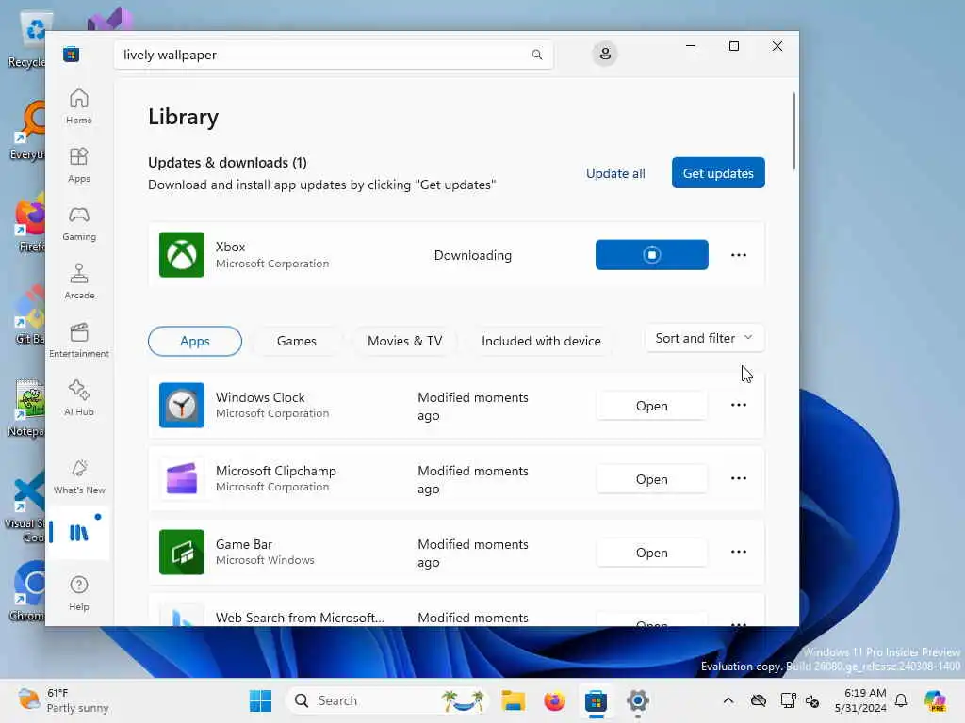This screenshot has width=965, height=723.
Task: Open the Home section in Store sidebar
Action: (79, 106)
